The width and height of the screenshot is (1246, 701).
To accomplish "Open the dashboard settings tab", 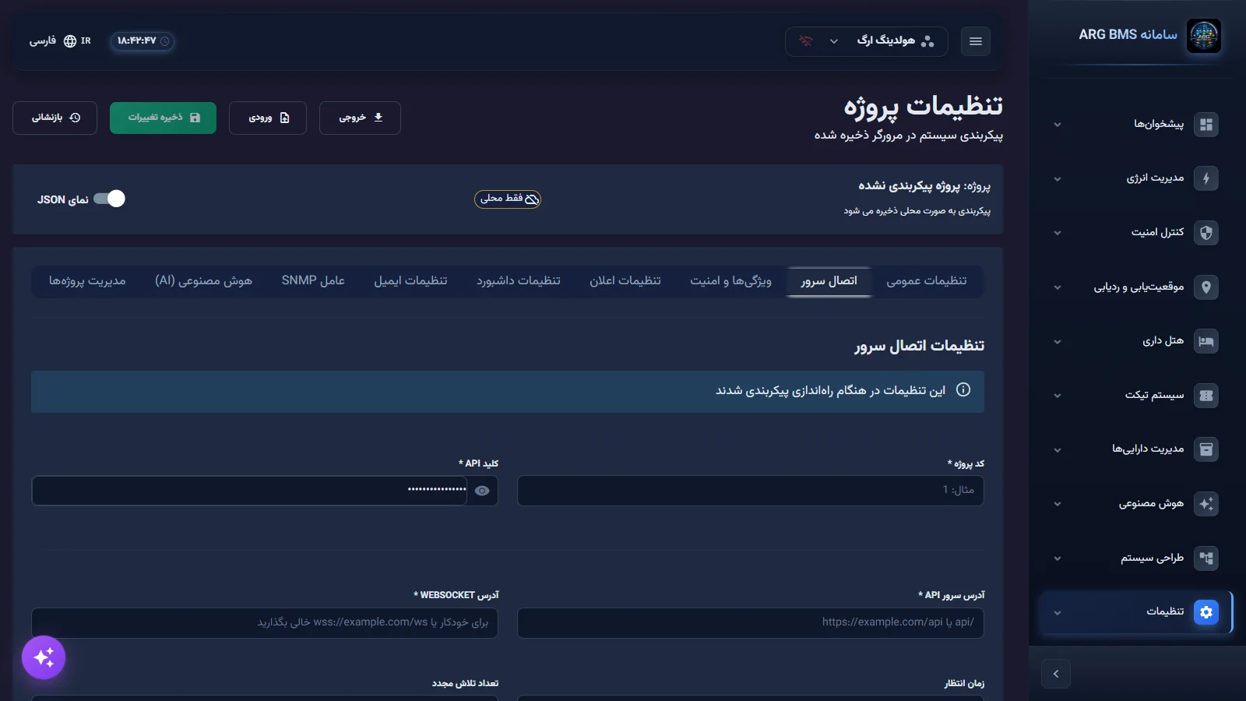I will [519, 281].
